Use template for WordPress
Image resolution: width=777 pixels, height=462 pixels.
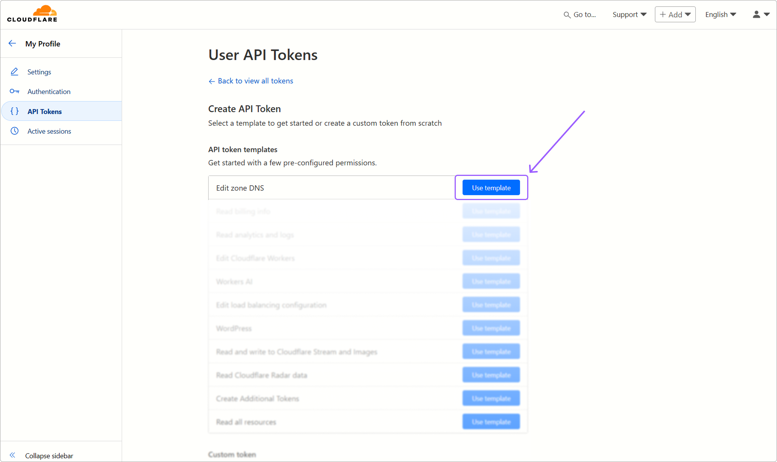point(491,328)
